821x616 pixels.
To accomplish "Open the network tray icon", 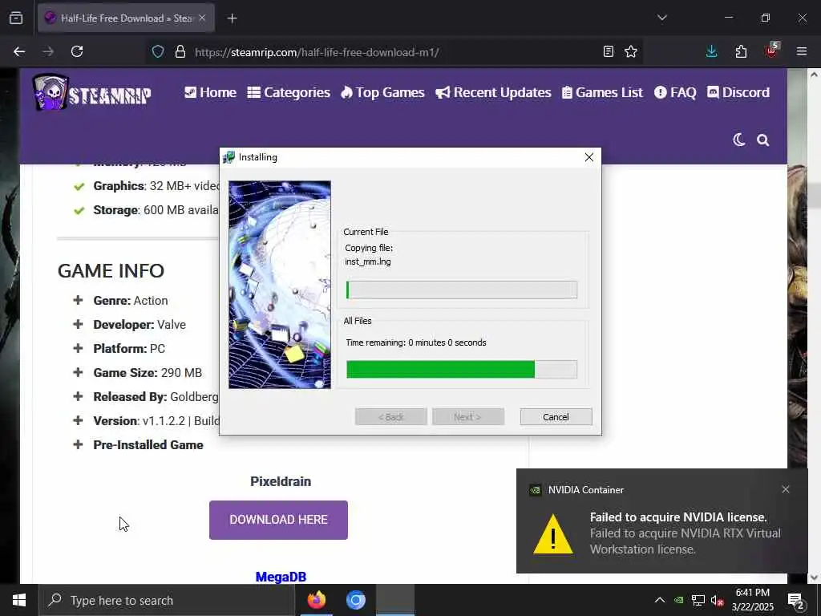I will click(698, 600).
